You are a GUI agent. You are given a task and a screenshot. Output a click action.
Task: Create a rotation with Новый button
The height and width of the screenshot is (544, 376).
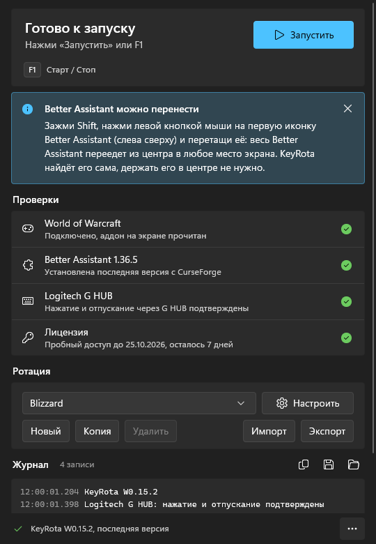[x=46, y=431]
